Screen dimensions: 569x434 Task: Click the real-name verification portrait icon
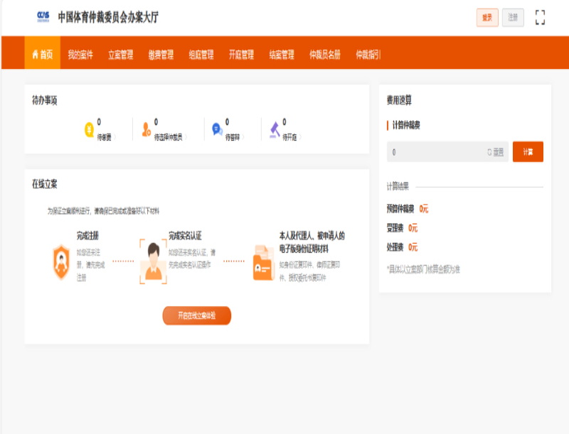point(152,261)
